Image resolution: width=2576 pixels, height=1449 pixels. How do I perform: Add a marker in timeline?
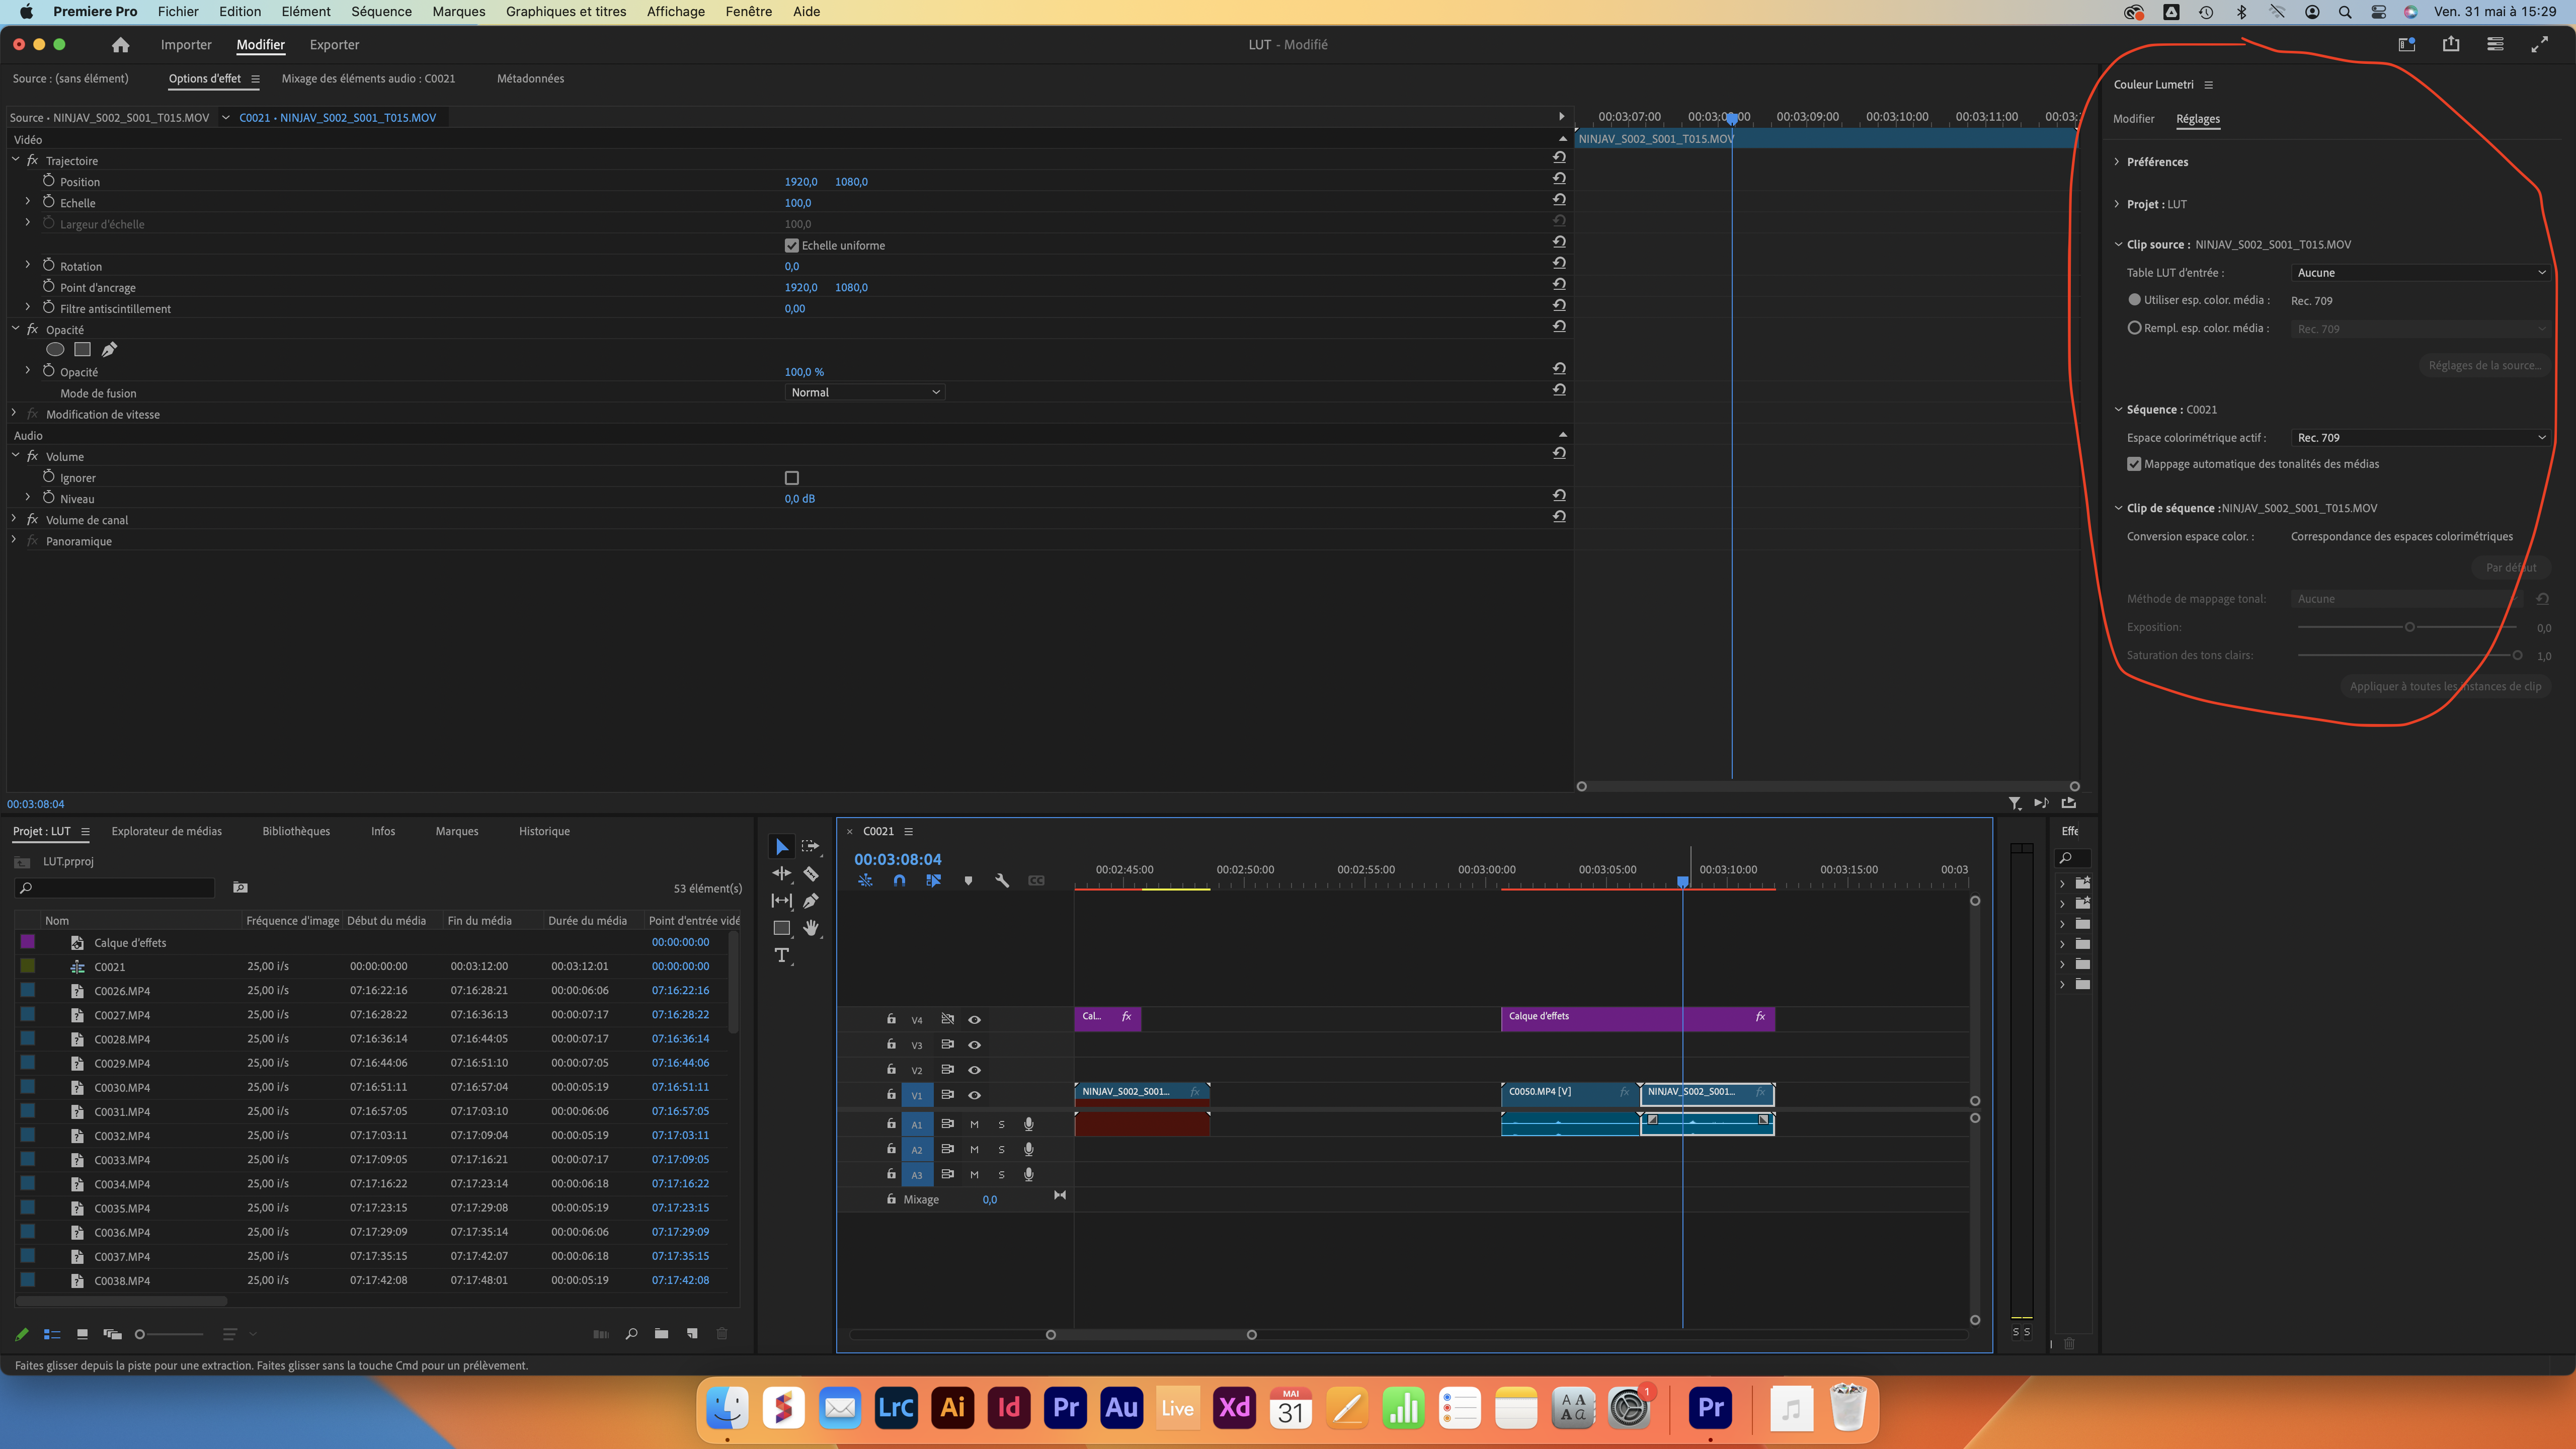point(968,881)
